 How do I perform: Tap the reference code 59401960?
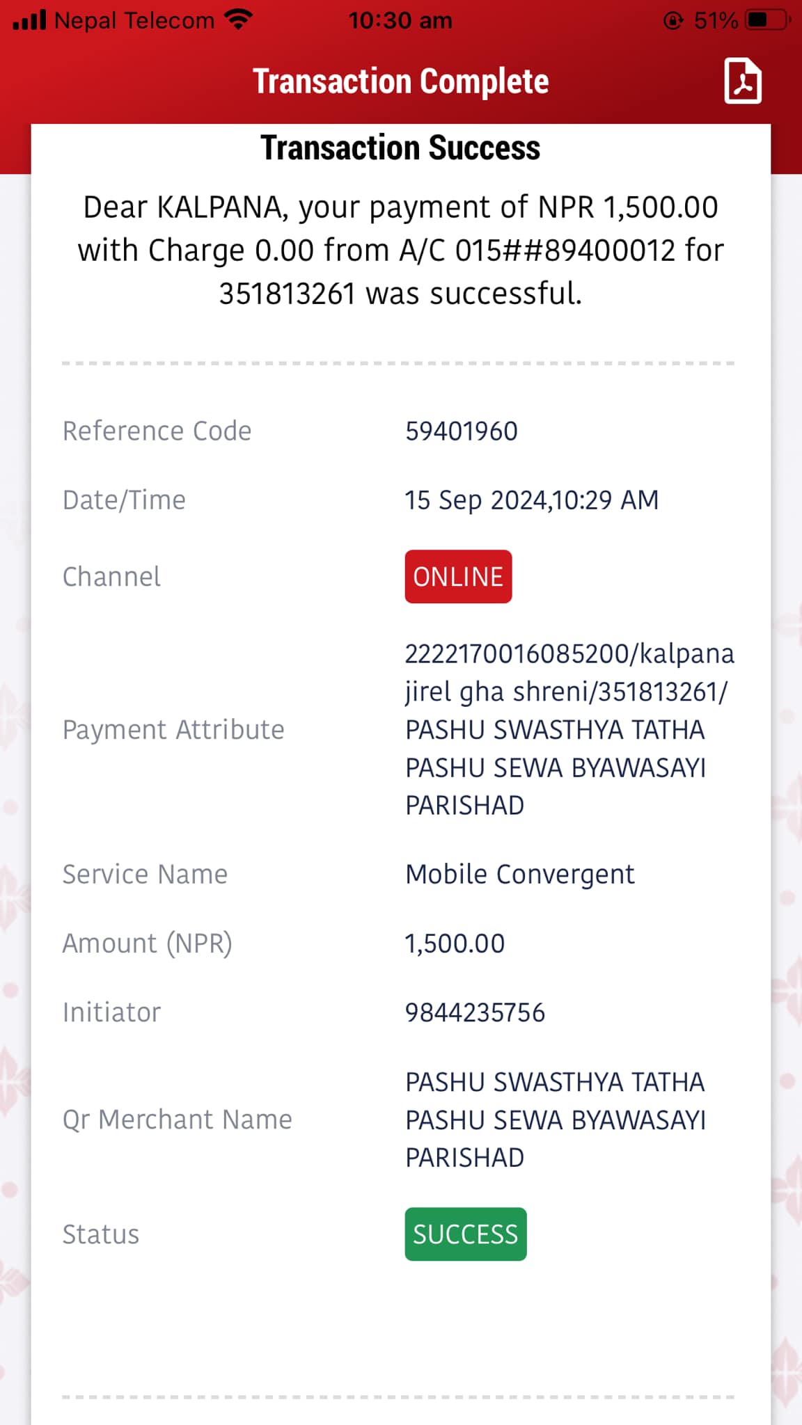pos(462,431)
